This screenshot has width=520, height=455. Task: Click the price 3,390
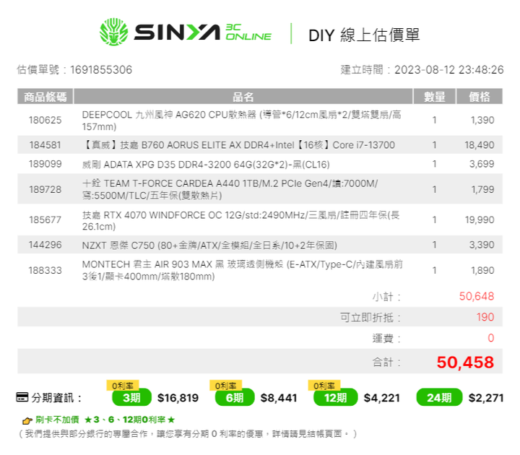[482, 245]
